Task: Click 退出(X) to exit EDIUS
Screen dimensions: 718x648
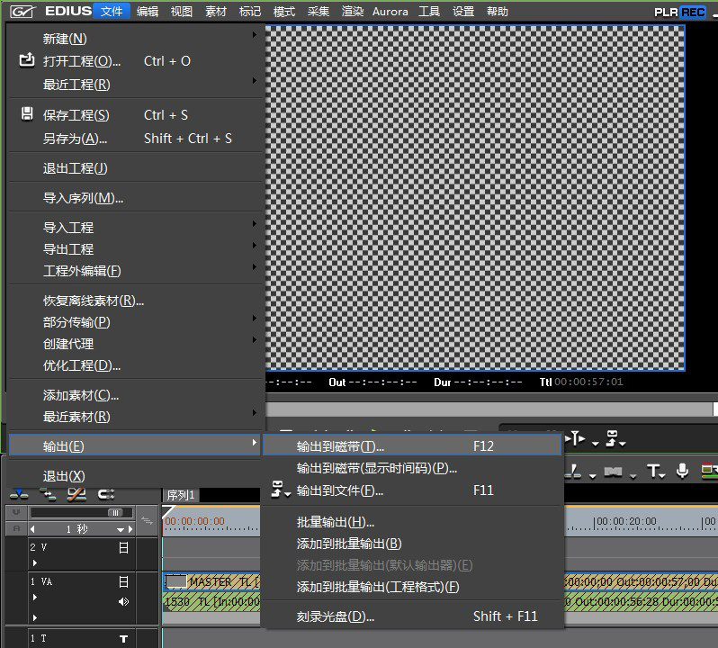Action: point(135,476)
